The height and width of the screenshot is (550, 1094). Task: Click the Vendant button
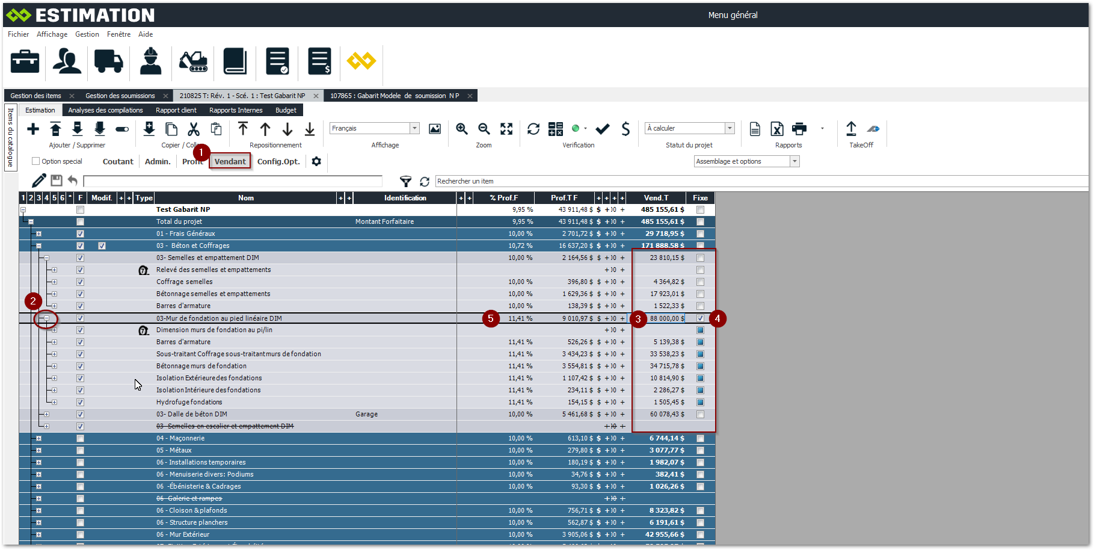click(230, 161)
